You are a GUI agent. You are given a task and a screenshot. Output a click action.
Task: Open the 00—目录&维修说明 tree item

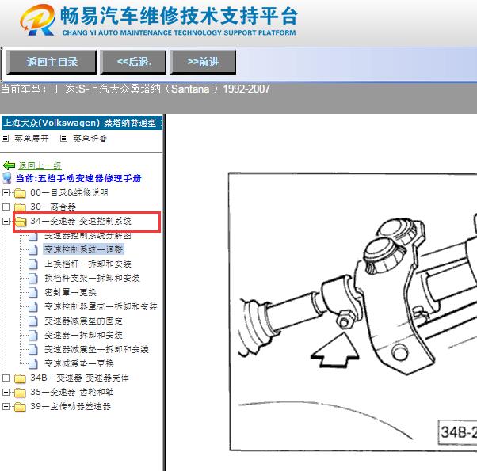69,192
